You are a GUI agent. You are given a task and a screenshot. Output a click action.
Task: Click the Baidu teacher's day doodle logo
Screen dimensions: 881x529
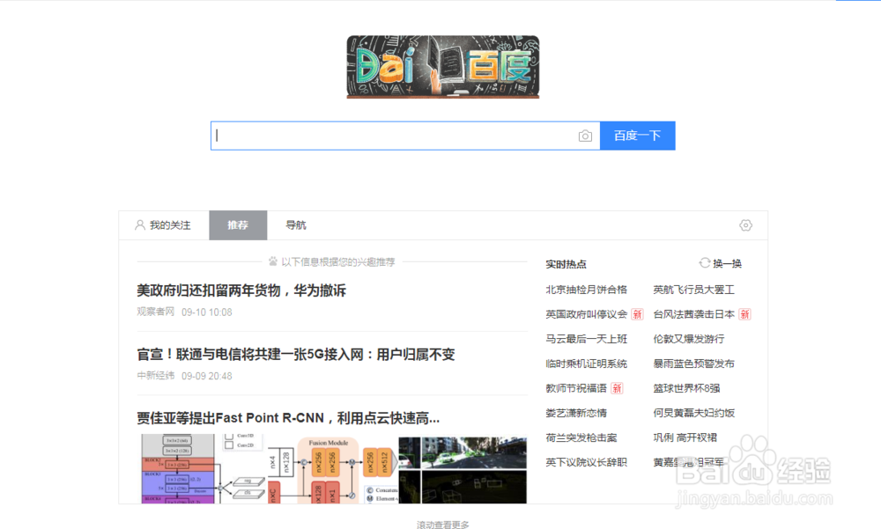point(443,67)
